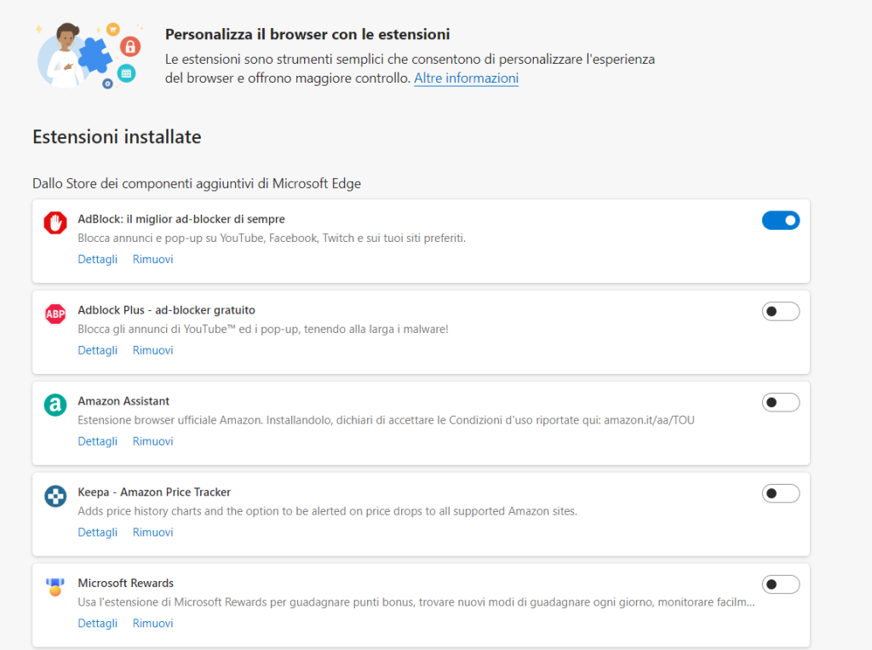Viewport: 872px width, 650px height.
Task: Click the Microsoft Rewards medal icon
Action: [x=55, y=587]
